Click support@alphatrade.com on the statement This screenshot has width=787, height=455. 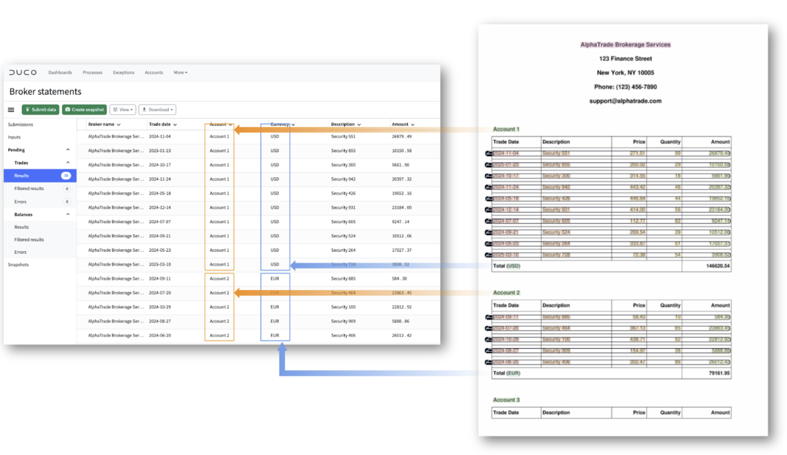(x=625, y=101)
